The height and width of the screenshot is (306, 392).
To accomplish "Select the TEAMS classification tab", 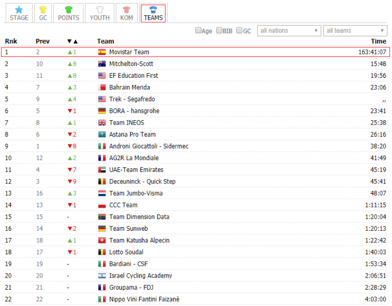I will click(x=153, y=14).
